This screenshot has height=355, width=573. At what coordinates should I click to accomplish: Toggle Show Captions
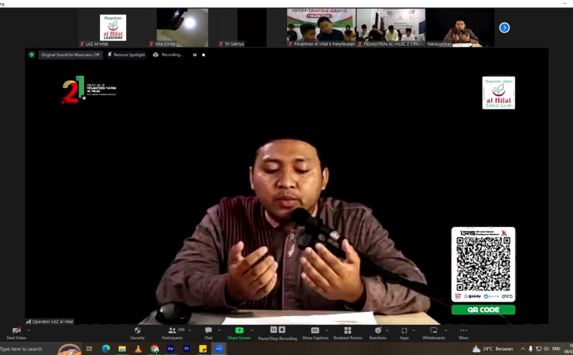coord(315,333)
